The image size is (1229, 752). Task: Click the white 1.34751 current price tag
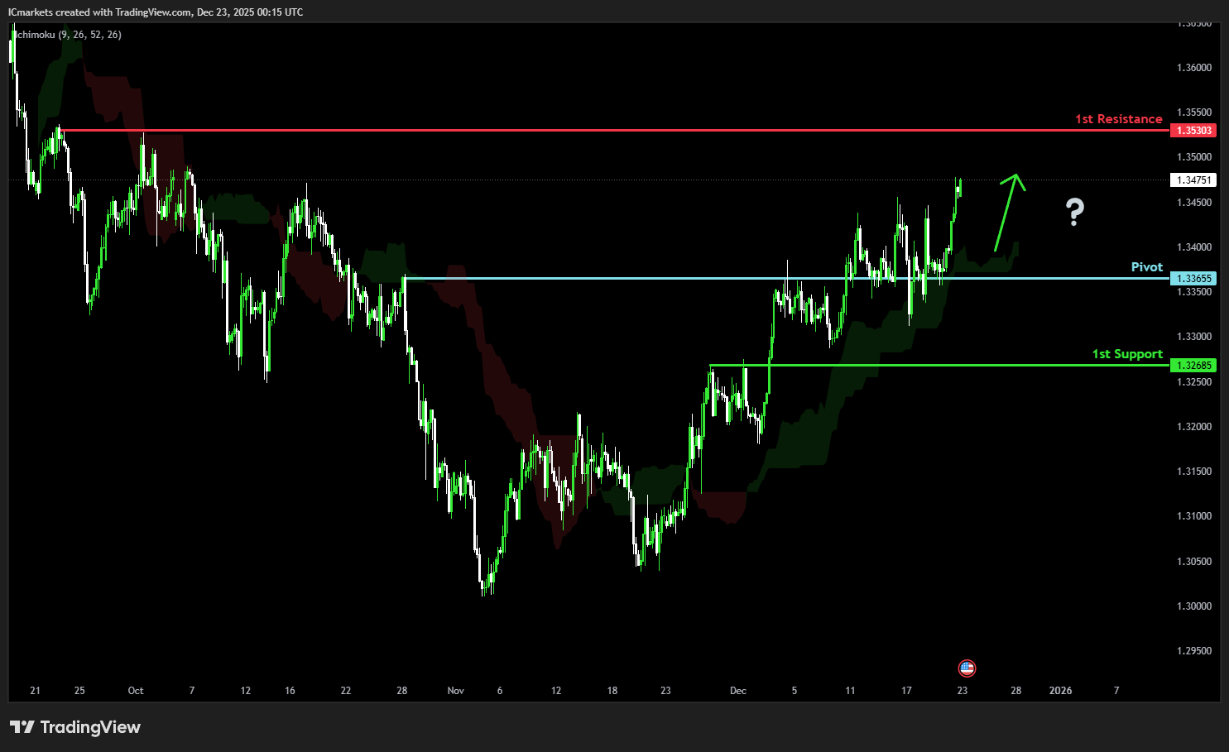(1193, 180)
